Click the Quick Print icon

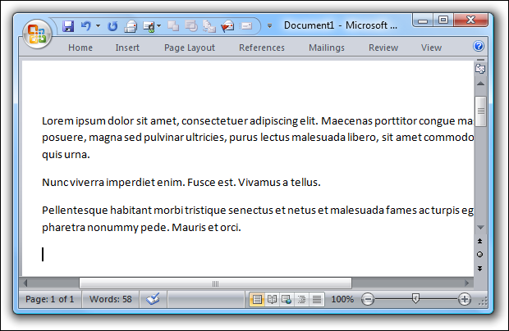pos(131,26)
